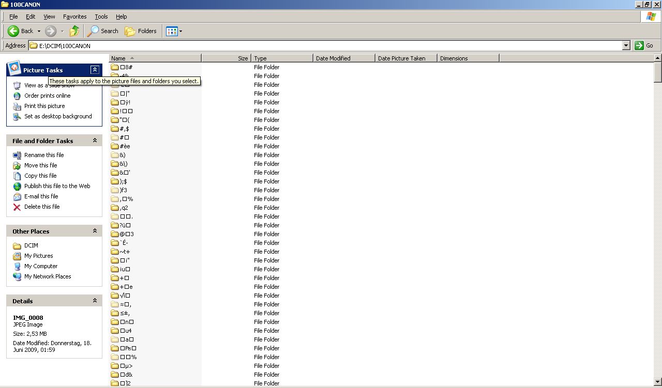The width and height of the screenshot is (662, 388).
Task: Click the Go button
Action: tap(644, 45)
